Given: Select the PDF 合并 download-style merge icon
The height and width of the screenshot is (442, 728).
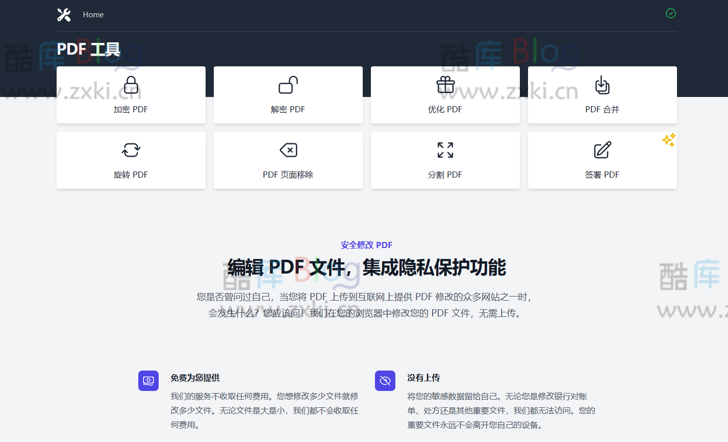Looking at the screenshot, I should click(x=602, y=85).
